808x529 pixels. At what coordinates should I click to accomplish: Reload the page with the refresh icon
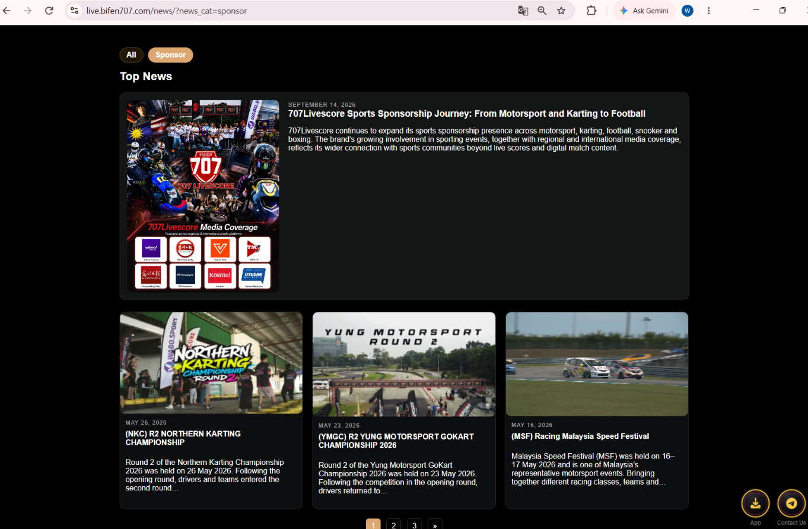coord(49,11)
